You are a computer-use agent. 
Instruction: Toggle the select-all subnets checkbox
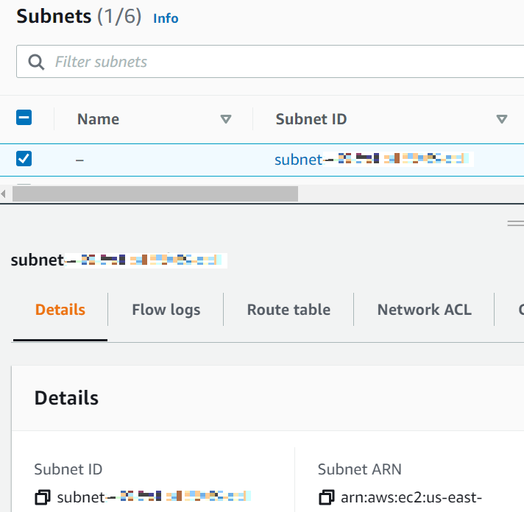point(24,118)
